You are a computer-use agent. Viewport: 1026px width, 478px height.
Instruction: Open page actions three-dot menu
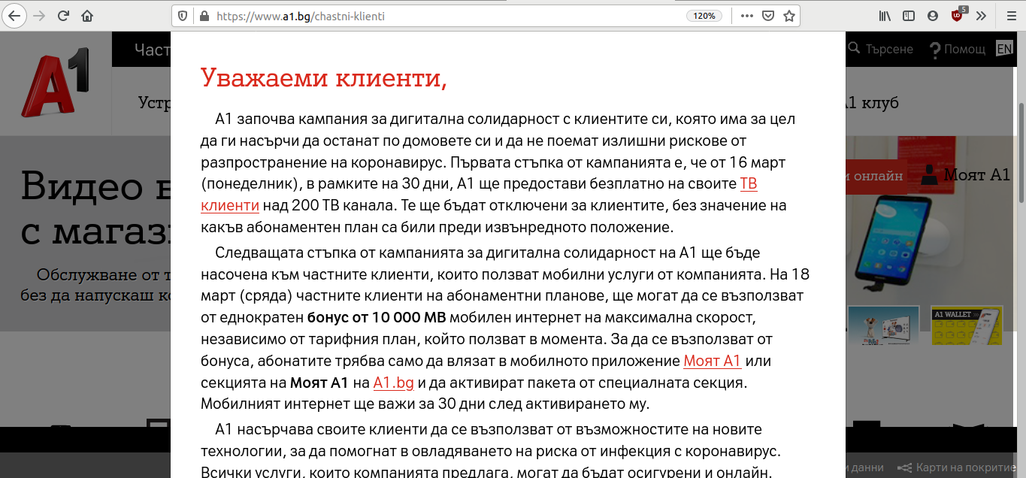(x=746, y=16)
